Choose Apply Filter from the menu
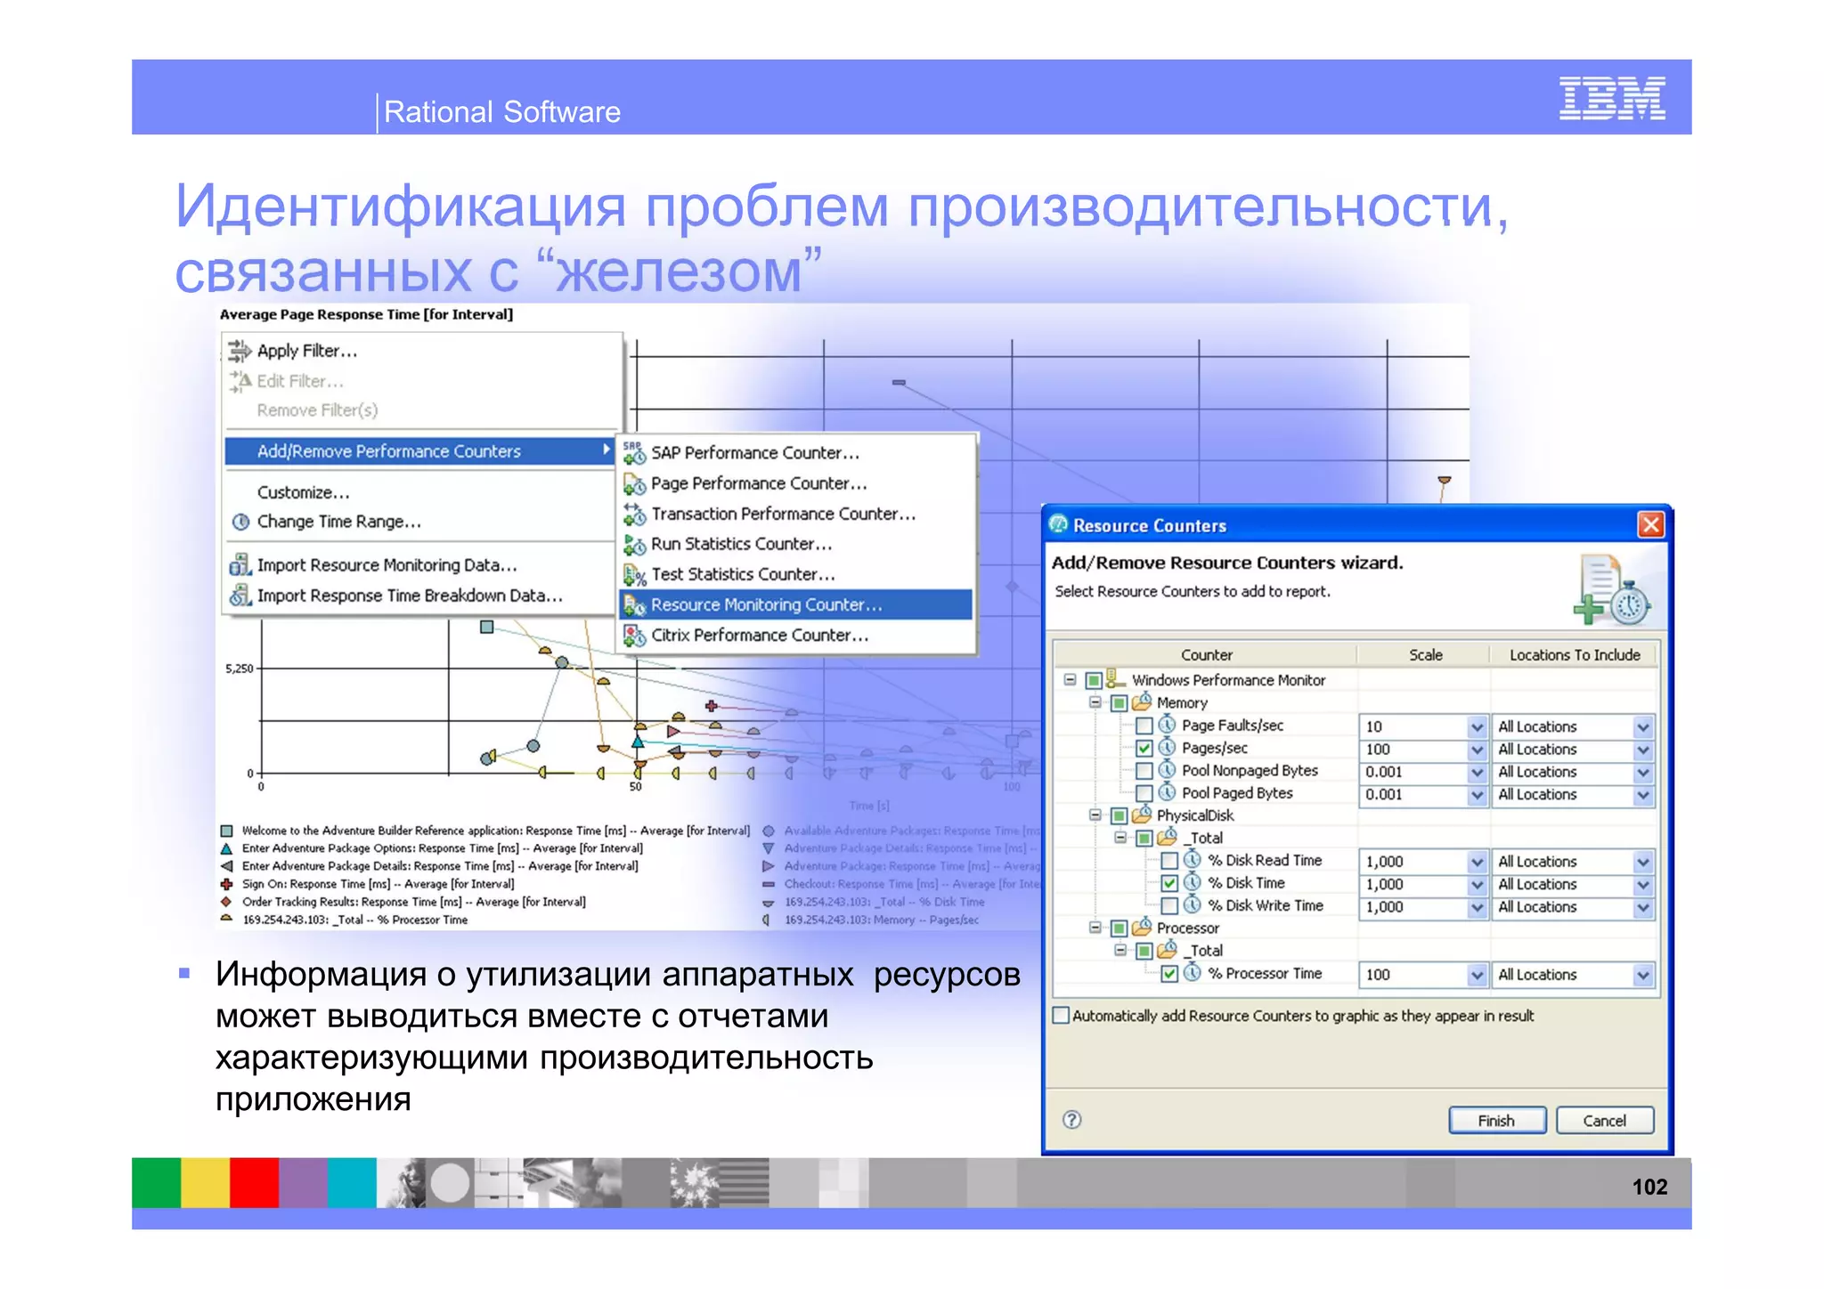Screen dimensions: 1824x1289 [x=307, y=351]
